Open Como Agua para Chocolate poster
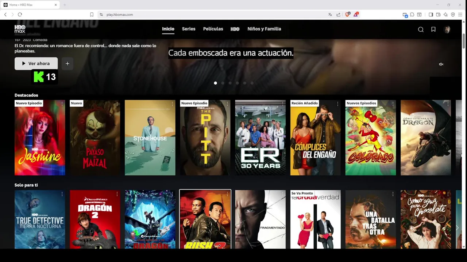This screenshot has width=467, height=262. 426,219
